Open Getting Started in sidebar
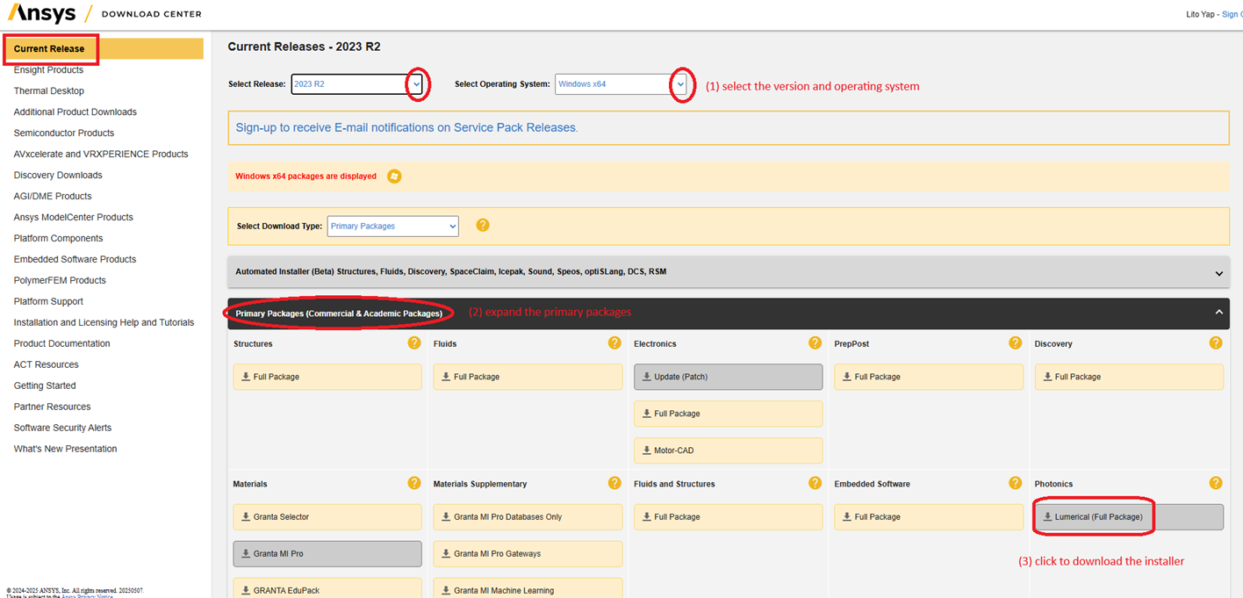Viewport: 1243px width, 598px height. coord(45,385)
